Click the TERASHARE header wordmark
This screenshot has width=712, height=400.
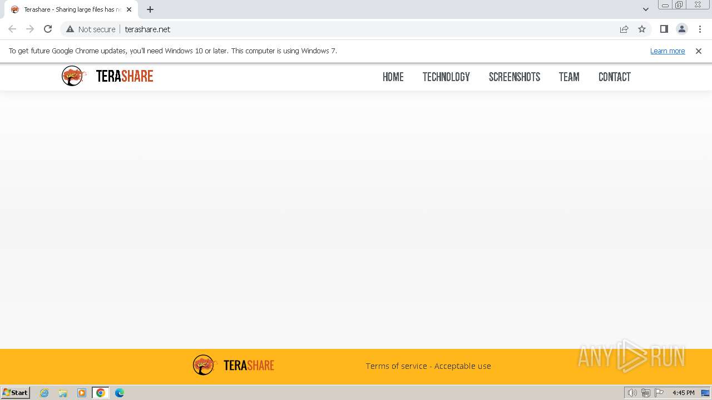(x=125, y=77)
